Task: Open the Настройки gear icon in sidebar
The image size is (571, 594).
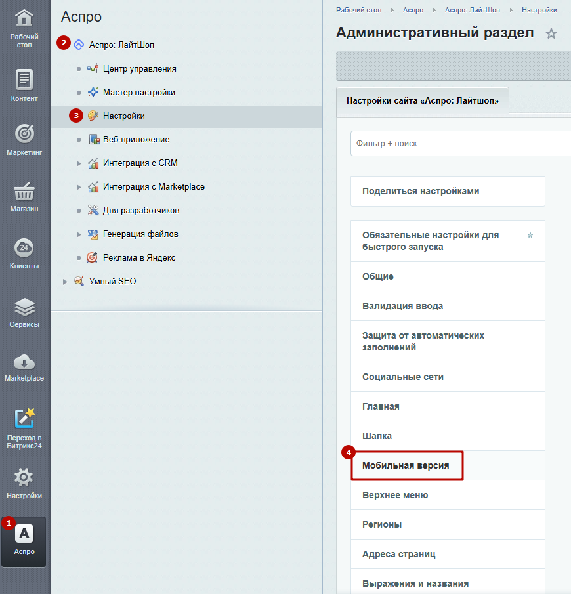Action: [x=24, y=477]
